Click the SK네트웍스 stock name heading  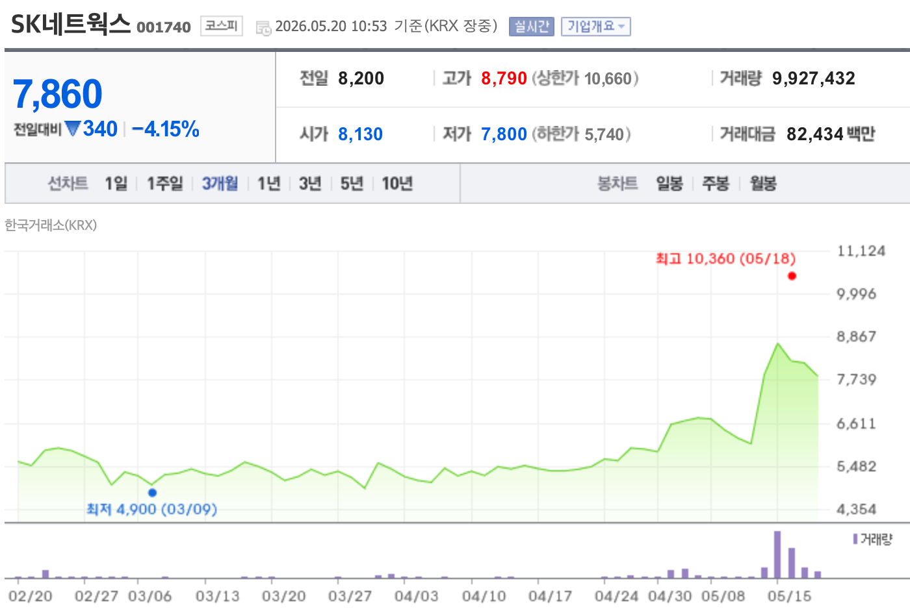[x=71, y=25]
